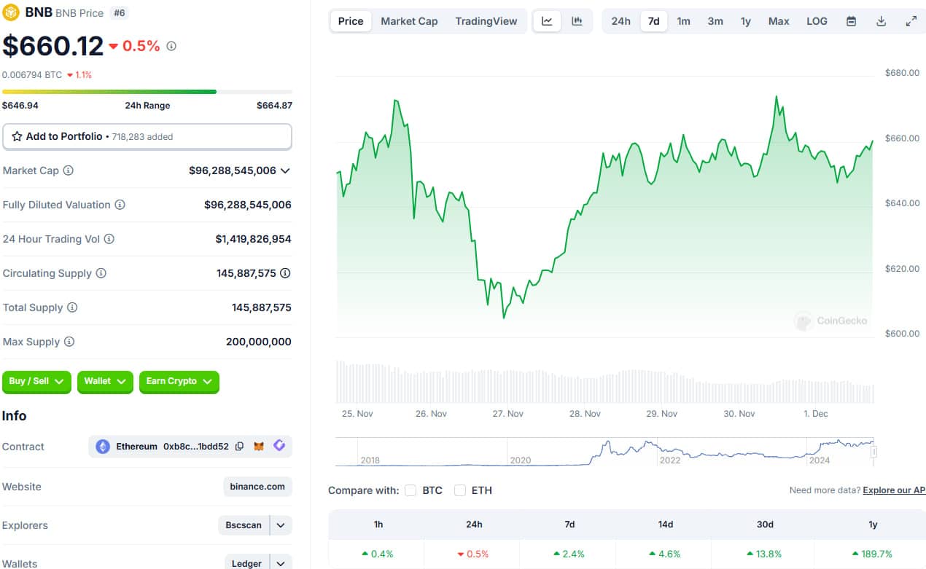
Task: Select the 1m time range
Action: (x=683, y=21)
